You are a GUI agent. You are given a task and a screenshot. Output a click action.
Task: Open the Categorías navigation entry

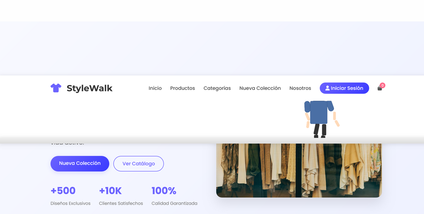(217, 88)
